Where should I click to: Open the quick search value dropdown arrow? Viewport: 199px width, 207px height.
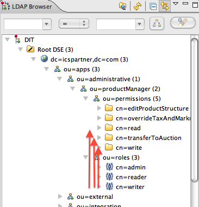(140, 24)
